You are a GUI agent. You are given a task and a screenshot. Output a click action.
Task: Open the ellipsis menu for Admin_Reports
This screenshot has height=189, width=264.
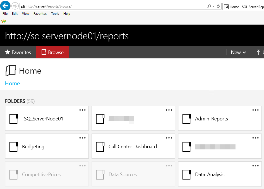(x=255, y=110)
